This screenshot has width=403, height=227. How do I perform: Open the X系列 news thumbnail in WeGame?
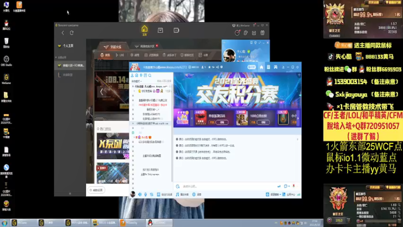click(113, 146)
